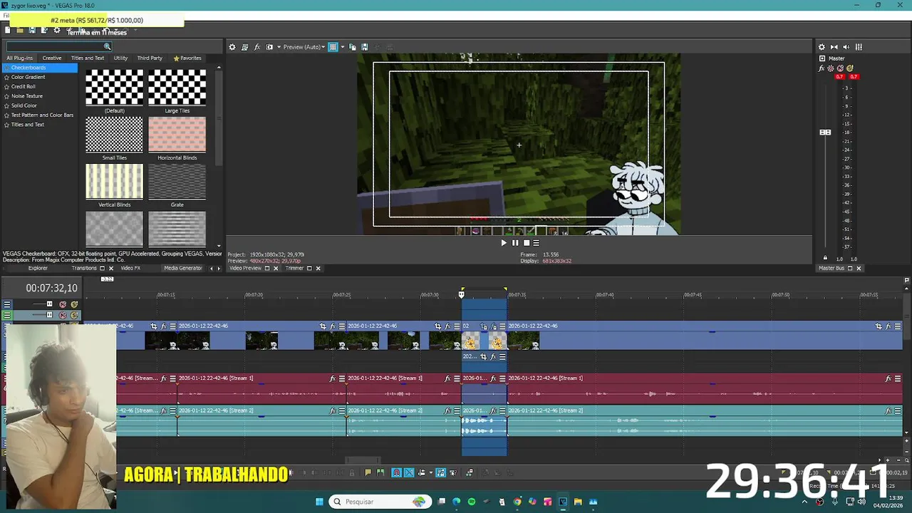Image resolution: width=912 pixels, height=513 pixels.
Task: Save snapshot to file in preview toolbar
Action: pos(365,47)
